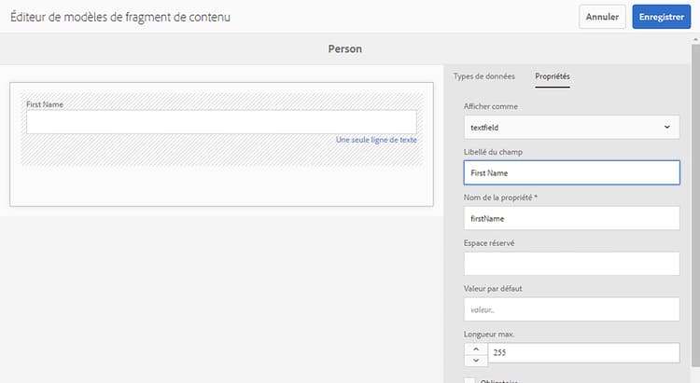Toggle the Obligatoire checkbox

click(x=469, y=379)
